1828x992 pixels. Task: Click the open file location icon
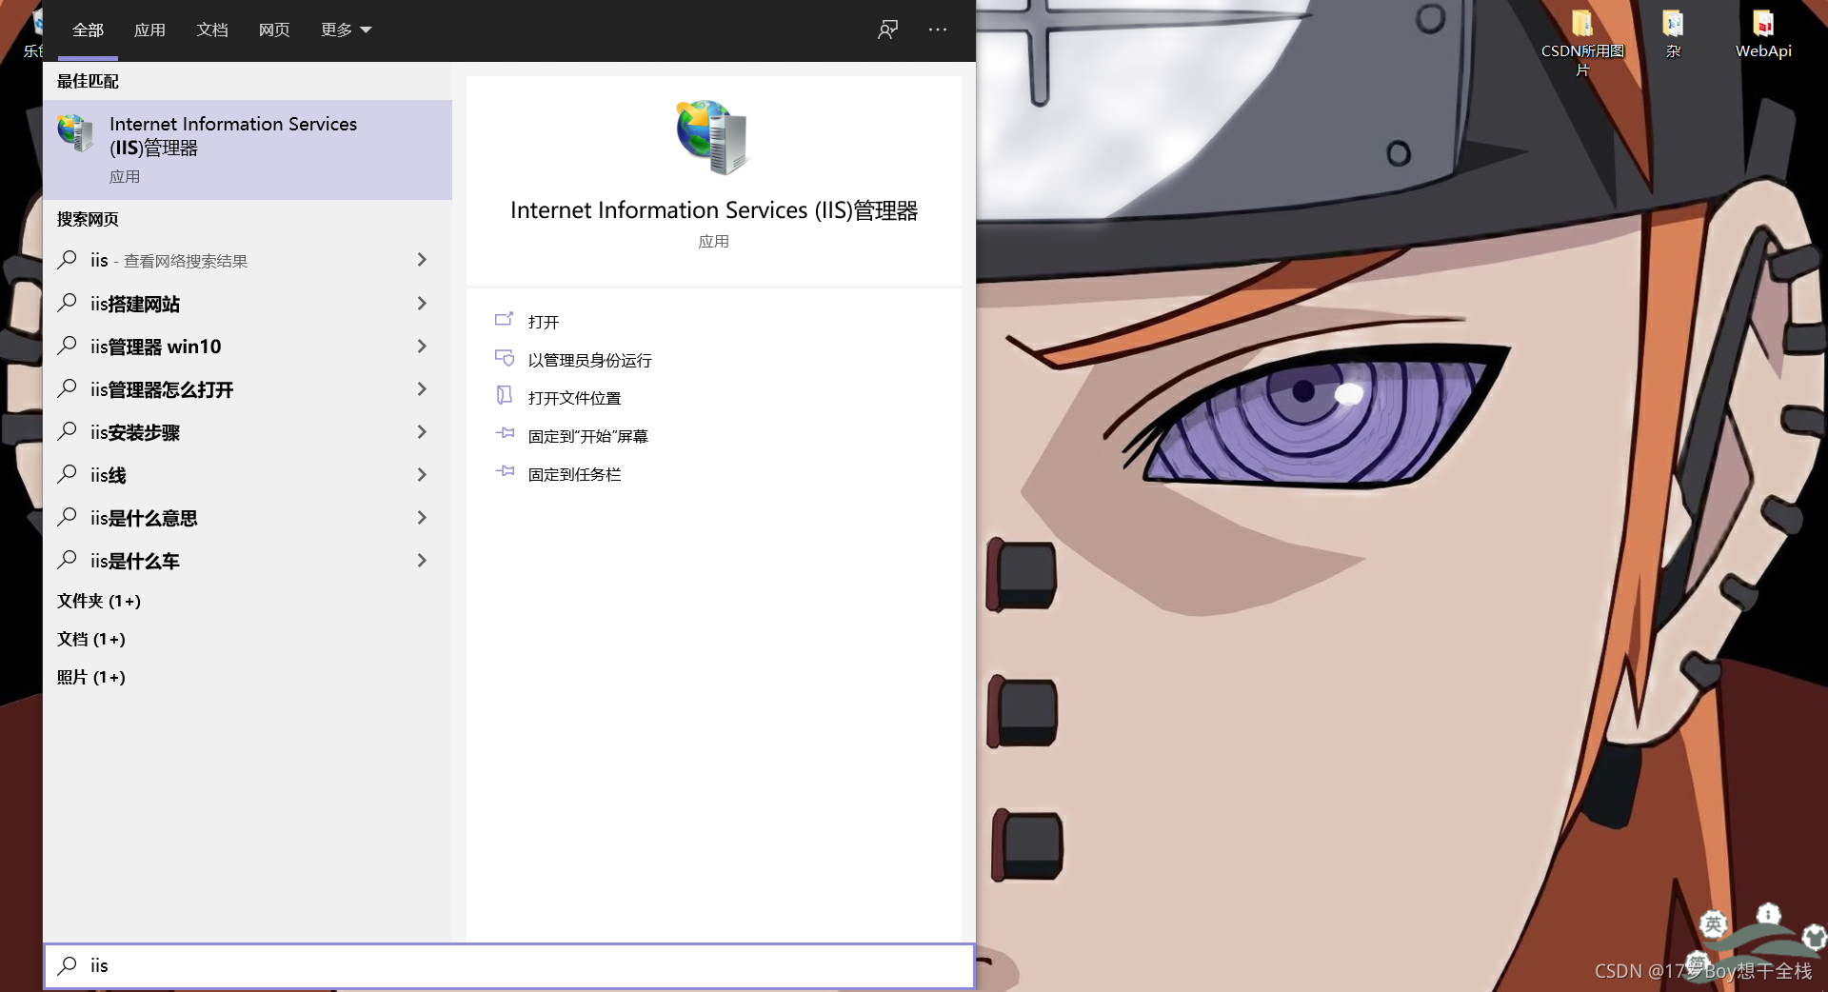(x=505, y=395)
